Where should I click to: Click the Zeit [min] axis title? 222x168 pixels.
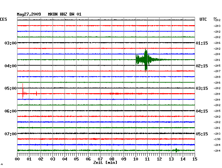pos(105,163)
